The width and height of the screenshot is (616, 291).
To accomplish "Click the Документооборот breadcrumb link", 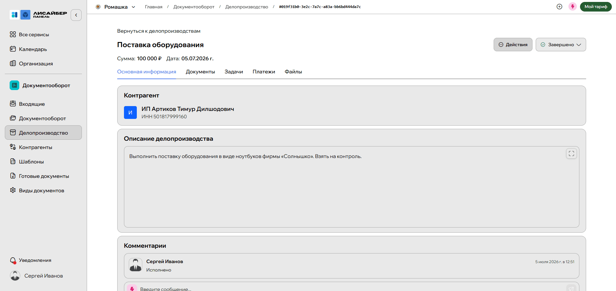I will click(x=194, y=7).
